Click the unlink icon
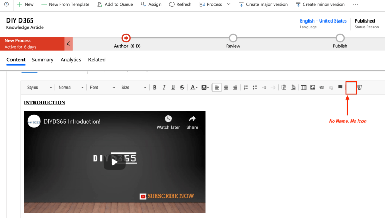 click(x=331, y=88)
